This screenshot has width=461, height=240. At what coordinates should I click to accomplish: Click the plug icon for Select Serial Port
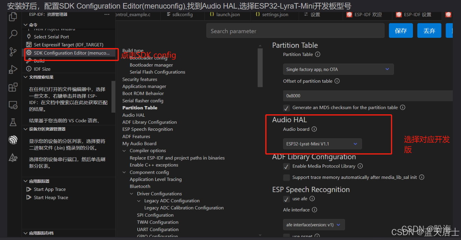click(29, 37)
